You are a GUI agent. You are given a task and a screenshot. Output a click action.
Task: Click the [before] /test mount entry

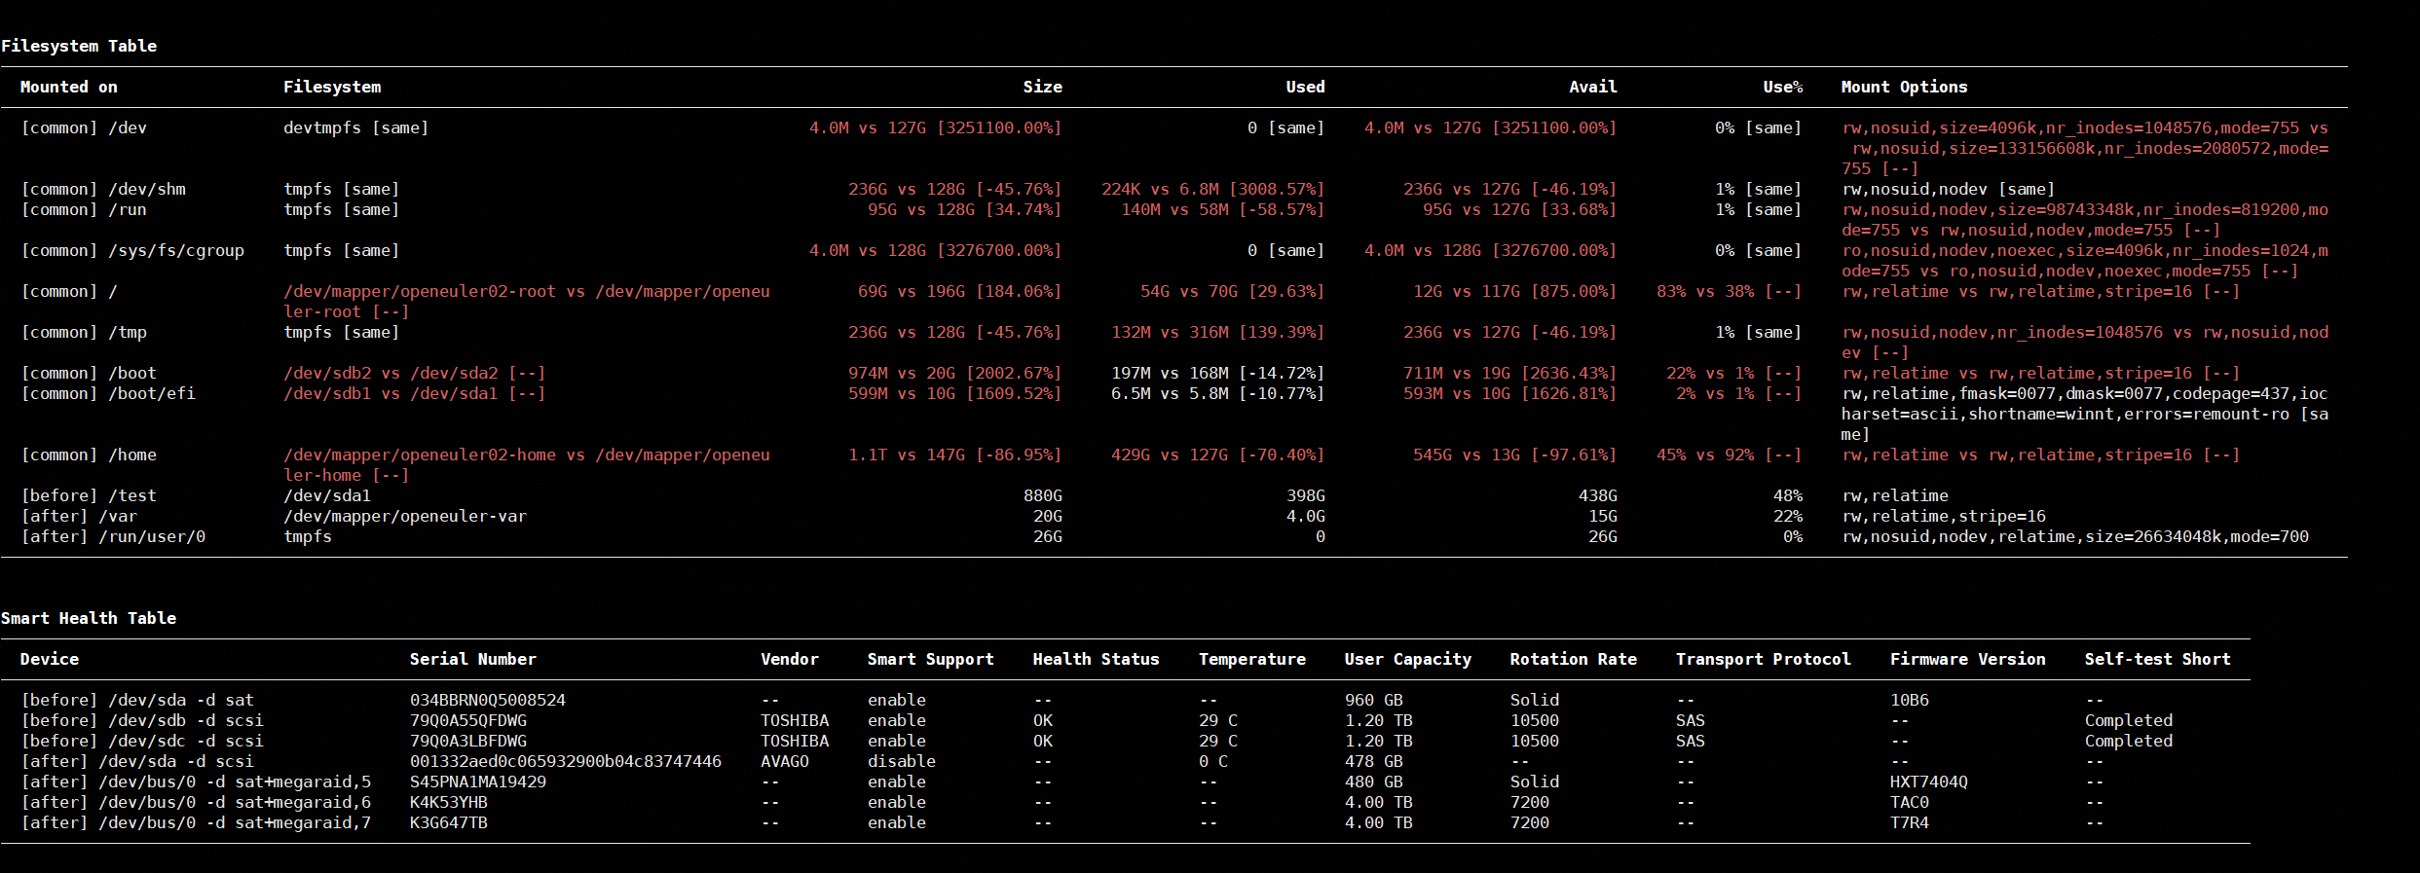tap(89, 495)
